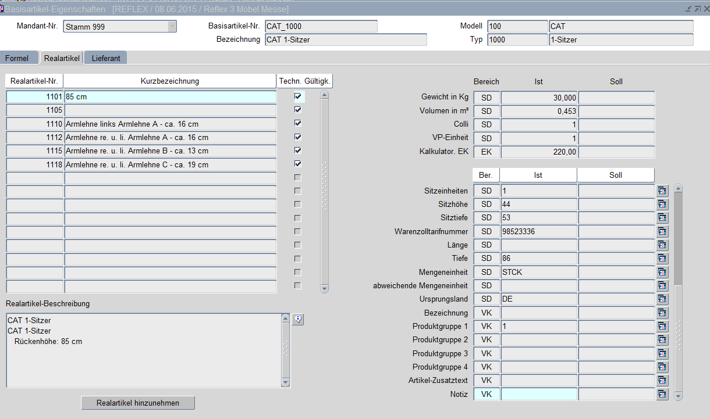Screen dimensions: 710x419
Task: Select row Armlehne re. u. li. Armlehne B
Action: click(170, 151)
